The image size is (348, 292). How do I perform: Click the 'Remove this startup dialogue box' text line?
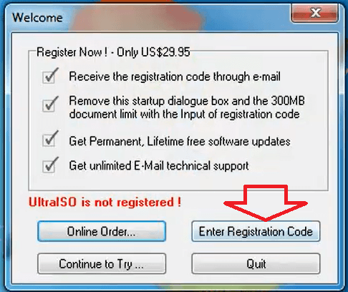point(187,101)
